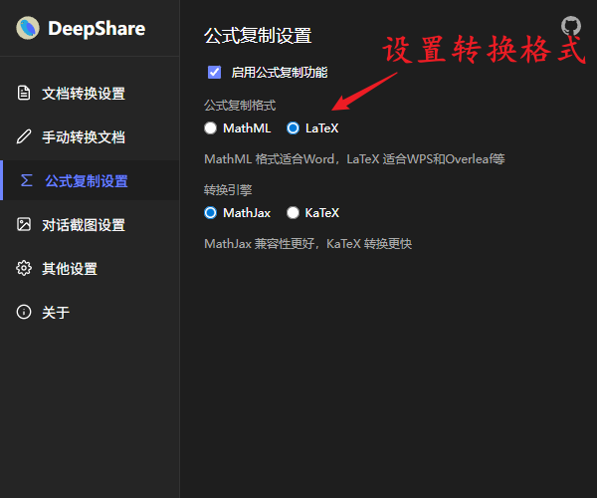Viewport: 597px width, 498px height.
Task: Choose the MathJax engine radio button
Action: point(210,212)
